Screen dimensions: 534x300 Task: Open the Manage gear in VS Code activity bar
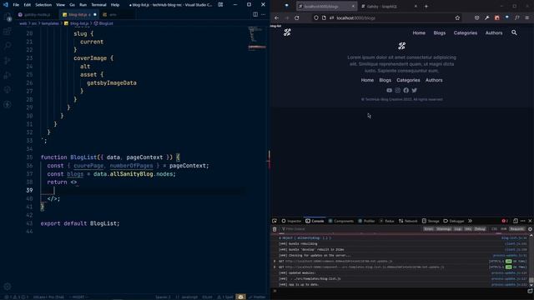[x=8, y=287]
